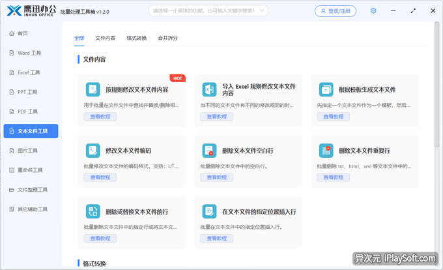Viewport: 443px width, 270px height.
Task: Open the 删除文本文件重复行 icon
Action: (x=326, y=151)
